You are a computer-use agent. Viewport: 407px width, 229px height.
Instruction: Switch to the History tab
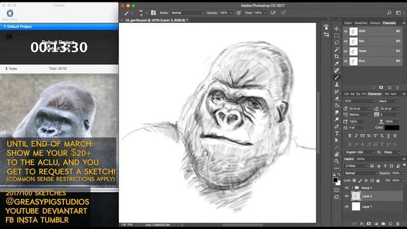pyautogui.click(x=375, y=23)
